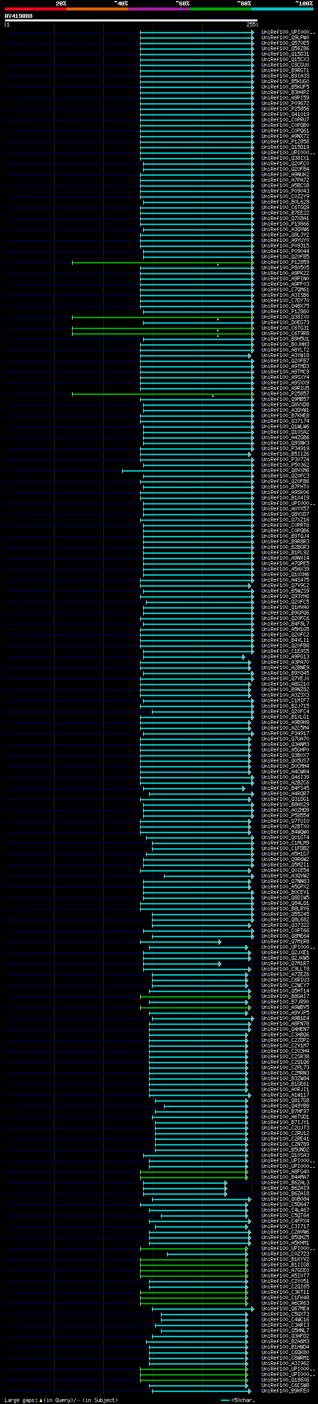Image resolution: width=318 pixels, height=1404 pixels.
Task: Select the query end position 255 label
Action: 250,24
